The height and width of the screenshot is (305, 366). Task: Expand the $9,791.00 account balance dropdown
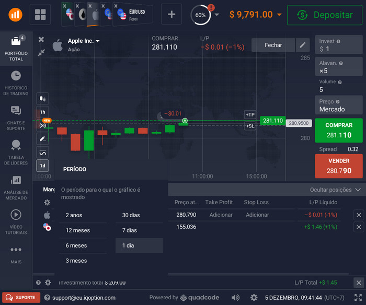point(255,15)
